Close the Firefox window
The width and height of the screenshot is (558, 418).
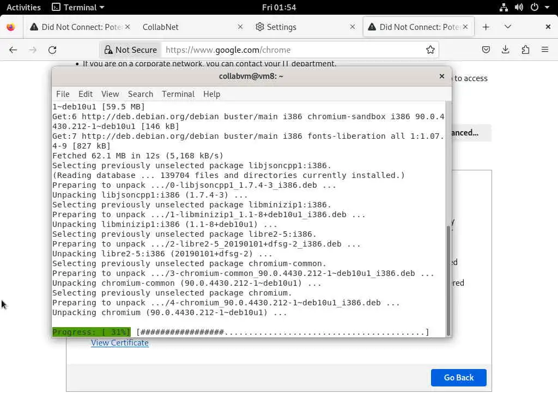pyautogui.click(x=548, y=27)
